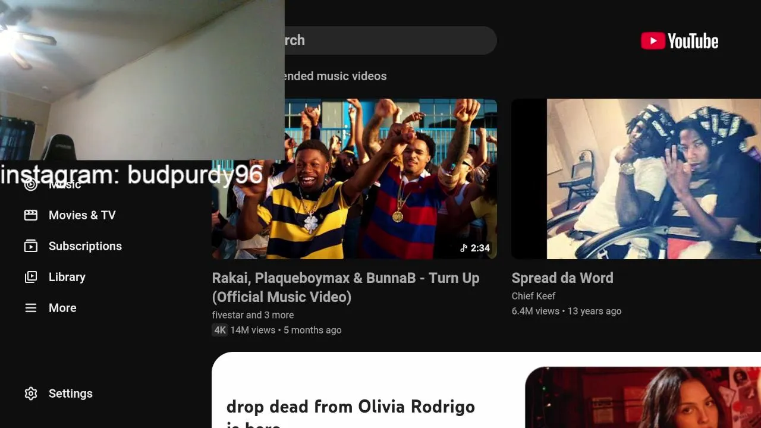
Task: Click the YouTube logo
Action: pyautogui.click(x=680, y=41)
